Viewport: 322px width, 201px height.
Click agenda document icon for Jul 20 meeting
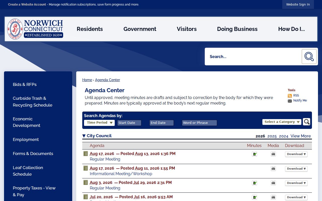(x=86, y=197)
